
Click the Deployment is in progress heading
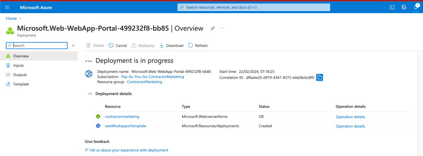(x=135, y=61)
